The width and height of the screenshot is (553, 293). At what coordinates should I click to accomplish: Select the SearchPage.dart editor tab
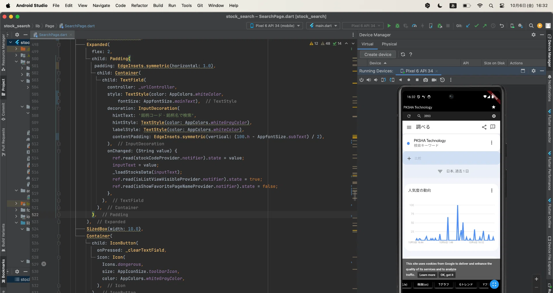click(x=53, y=35)
